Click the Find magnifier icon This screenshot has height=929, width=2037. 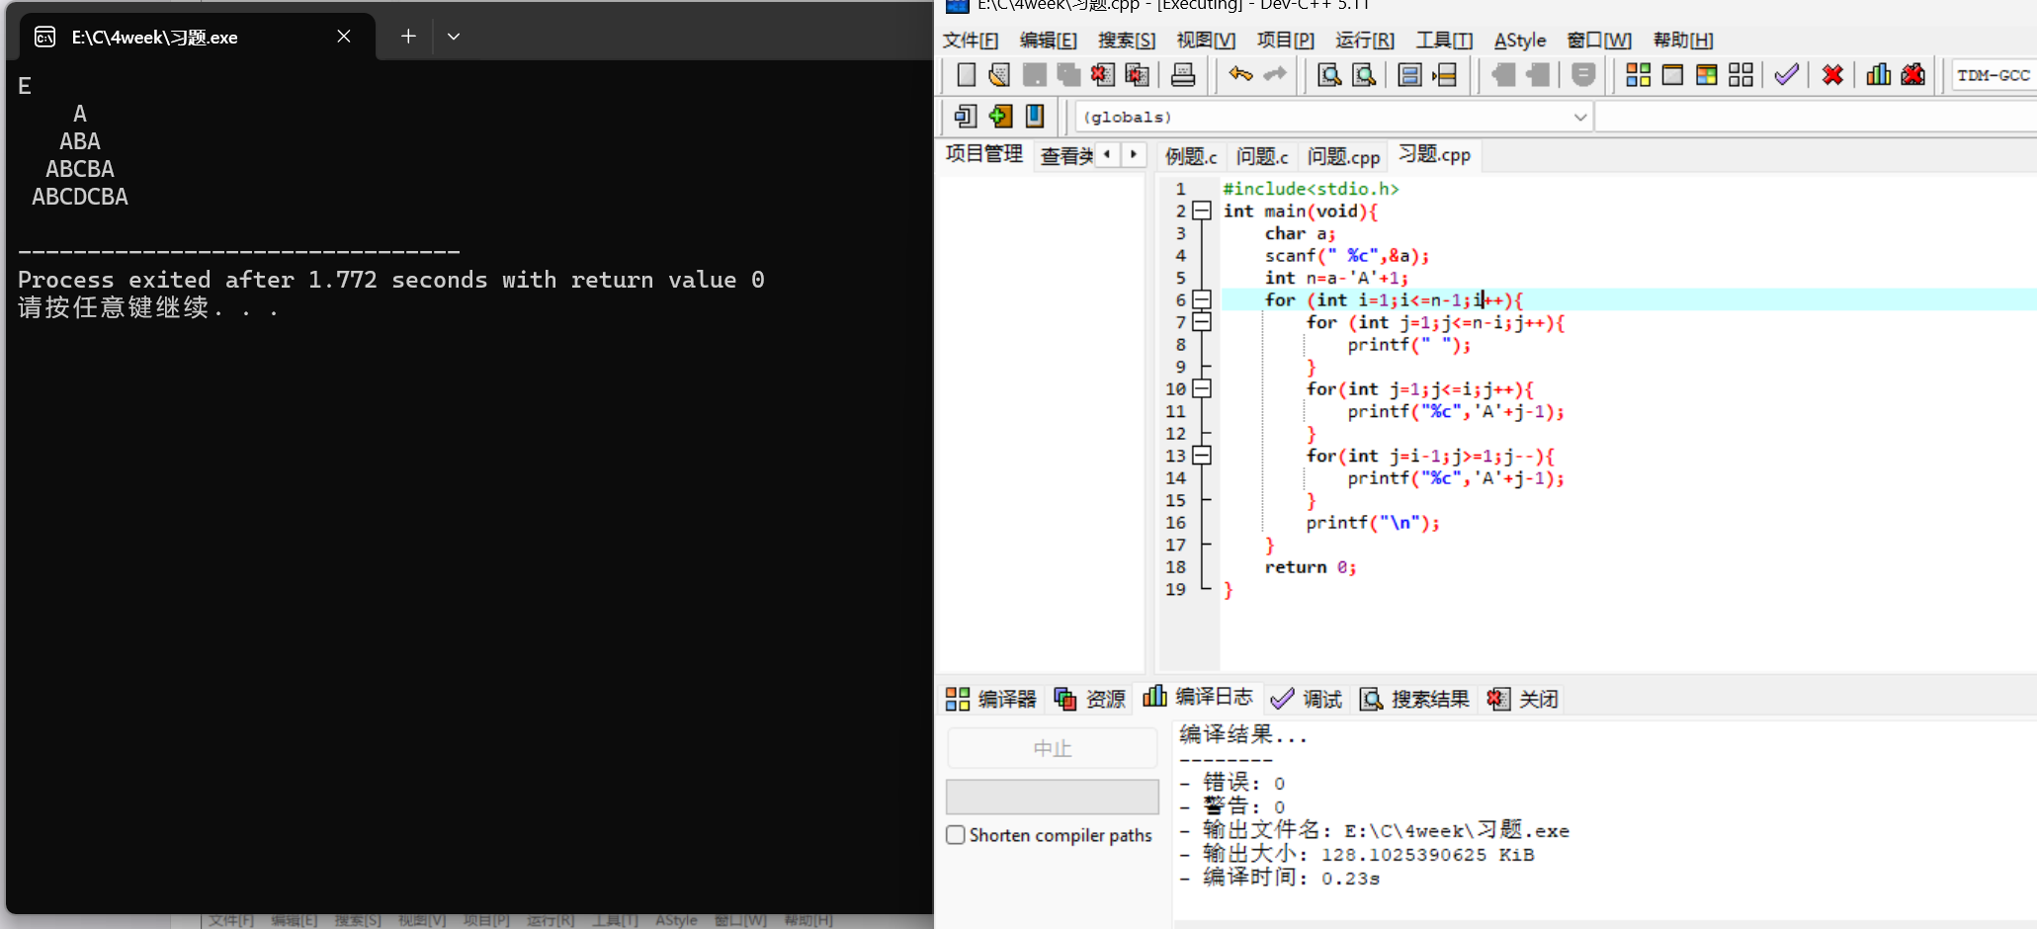tap(1330, 75)
